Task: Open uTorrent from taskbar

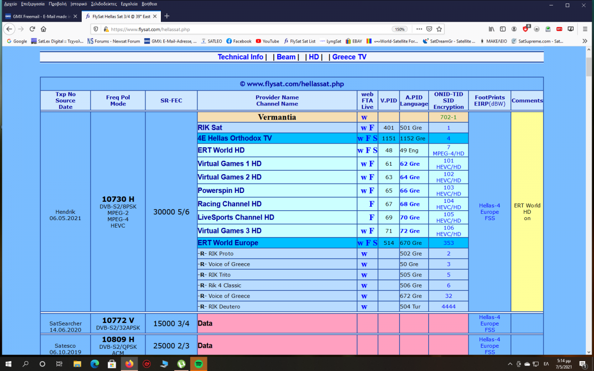Action: 181,364
